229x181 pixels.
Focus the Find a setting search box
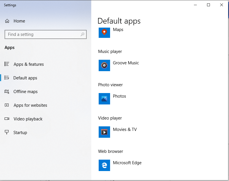[x=46, y=34]
